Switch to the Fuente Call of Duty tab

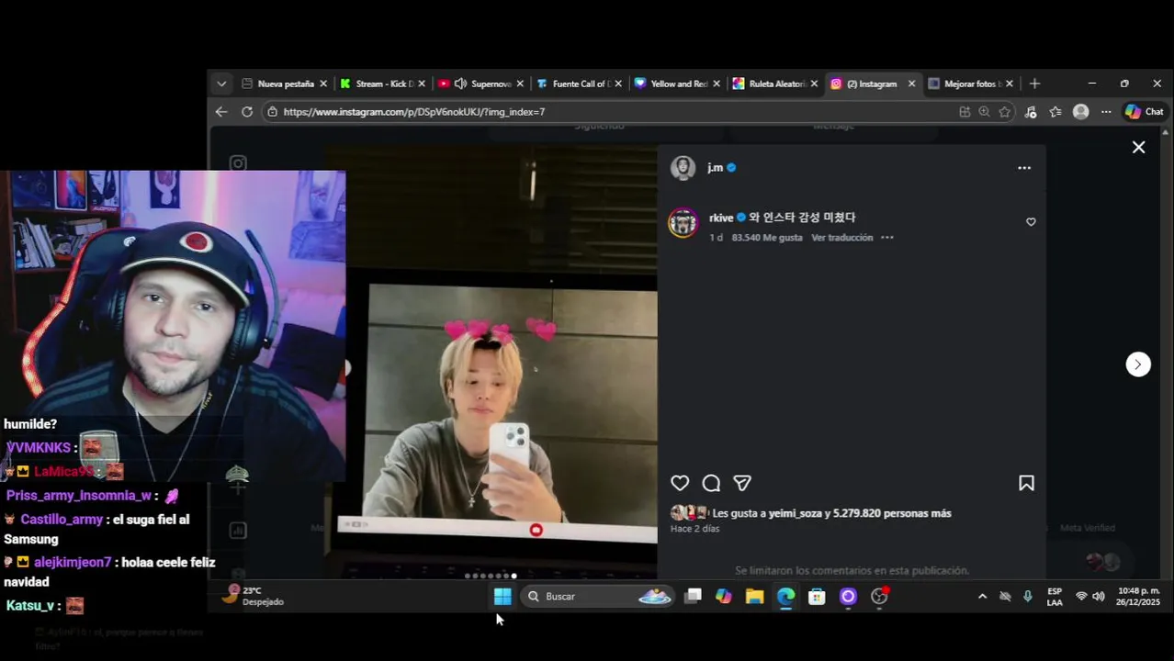(x=581, y=84)
